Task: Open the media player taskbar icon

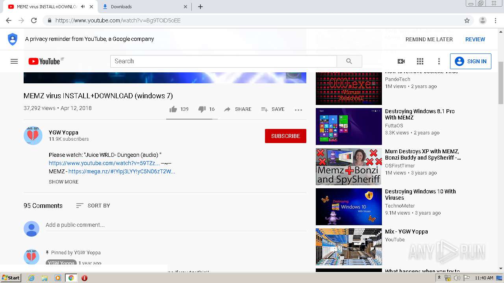Action: 58,278
